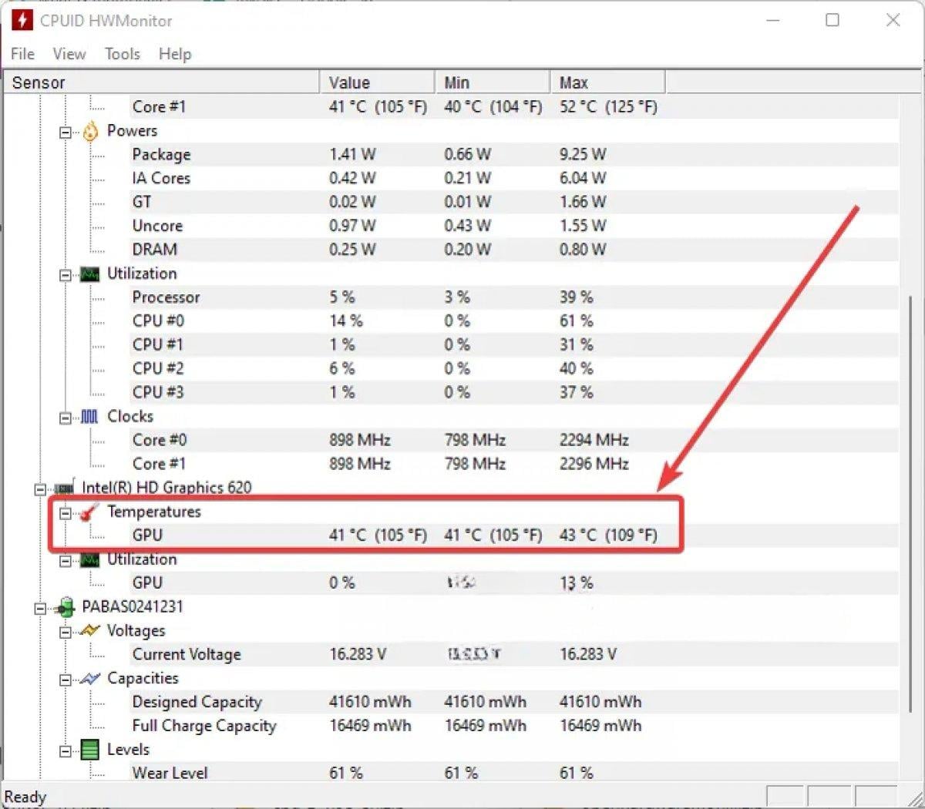
Task: Click the Capacities graph icon
Action: (90, 679)
